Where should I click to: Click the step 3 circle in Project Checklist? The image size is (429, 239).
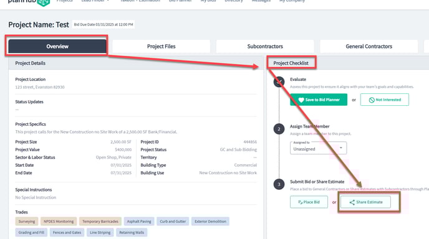[x=279, y=184]
